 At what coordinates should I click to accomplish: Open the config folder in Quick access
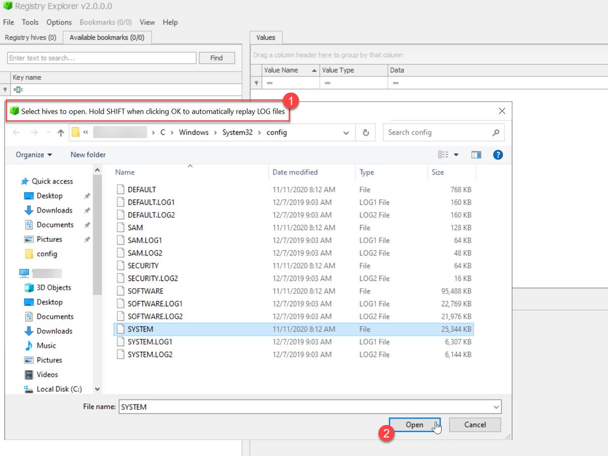pos(47,254)
